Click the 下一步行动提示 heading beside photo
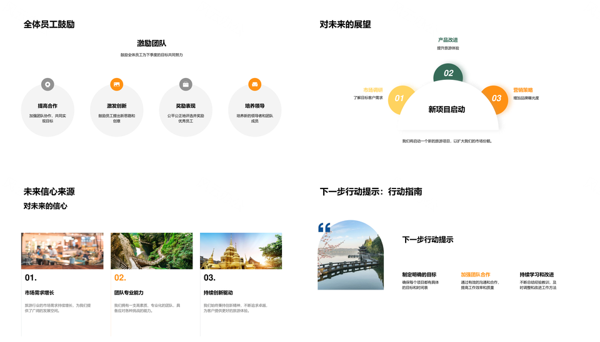 (427, 240)
